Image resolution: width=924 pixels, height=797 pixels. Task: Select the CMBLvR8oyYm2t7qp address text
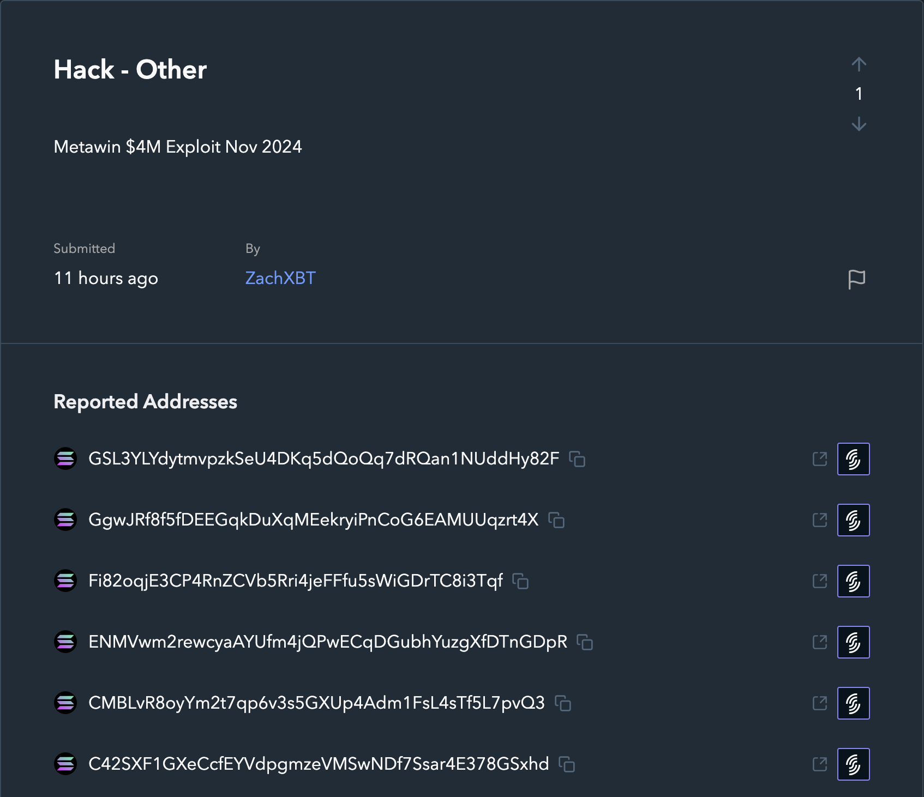[316, 703]
